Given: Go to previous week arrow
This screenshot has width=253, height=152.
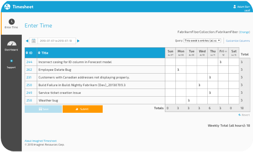Looking at the screenshot, I should pyautogui.click(x=27, y=41).
